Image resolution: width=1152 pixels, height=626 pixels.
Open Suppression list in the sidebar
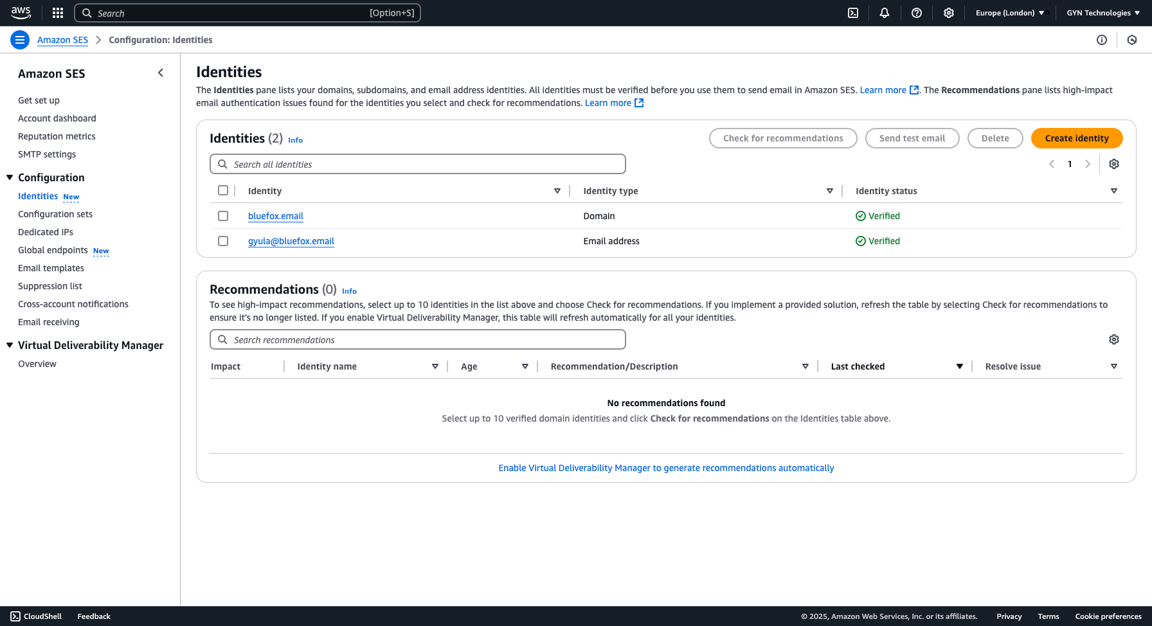pos(50,286)
